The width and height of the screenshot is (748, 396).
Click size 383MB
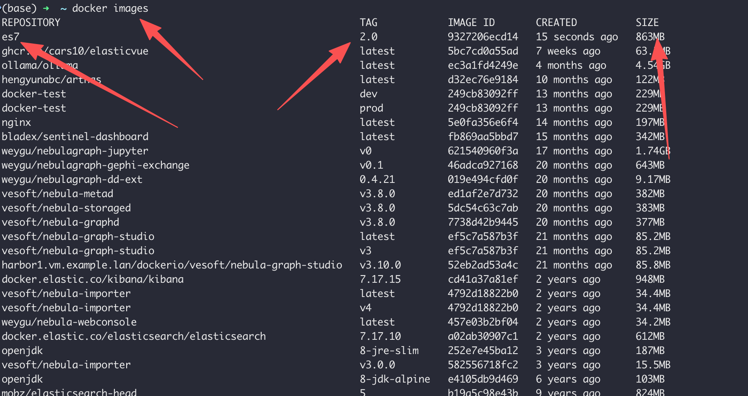(650, 208)
